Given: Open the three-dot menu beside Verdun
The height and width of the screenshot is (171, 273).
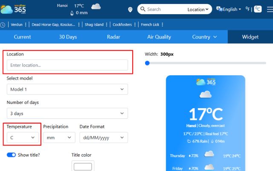Looking at the screenshot, I should (26, 24).
